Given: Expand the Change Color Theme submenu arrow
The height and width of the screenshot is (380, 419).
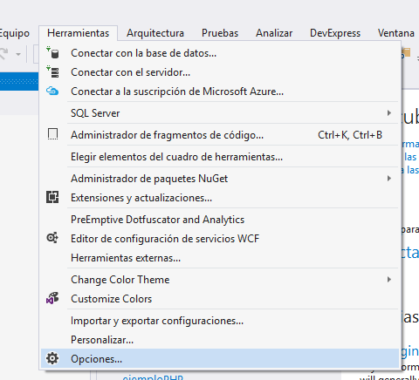Looking at the screenshot, I should tap(389, 280).
